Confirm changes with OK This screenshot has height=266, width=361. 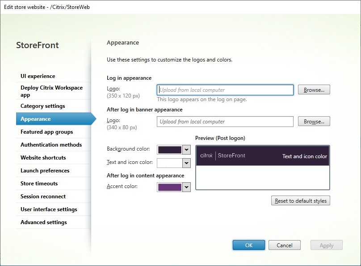click(x=248, y=245)
